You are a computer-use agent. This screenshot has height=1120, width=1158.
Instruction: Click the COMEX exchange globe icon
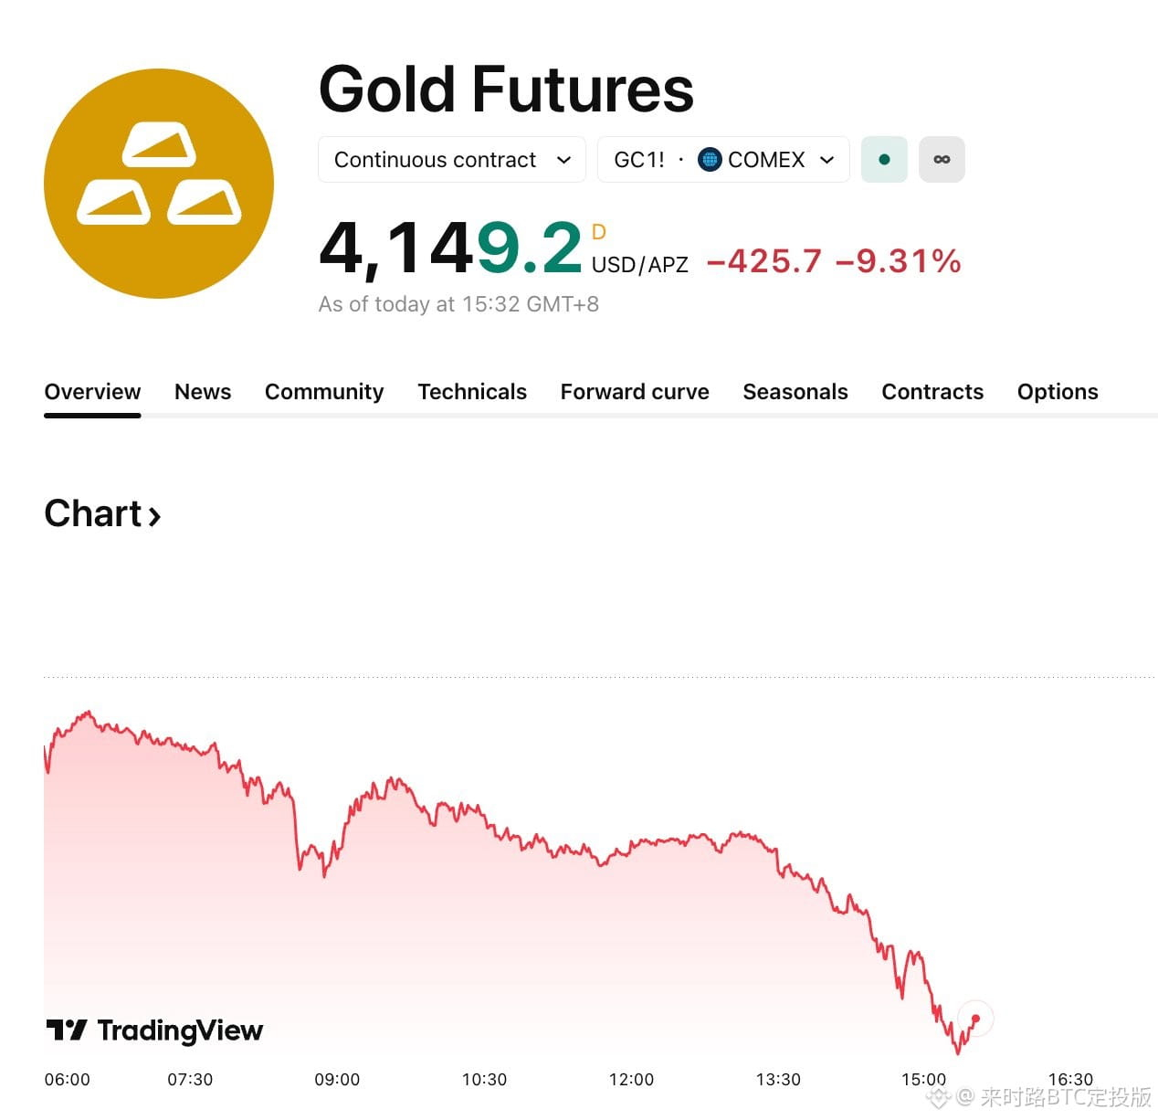point(710,160)
